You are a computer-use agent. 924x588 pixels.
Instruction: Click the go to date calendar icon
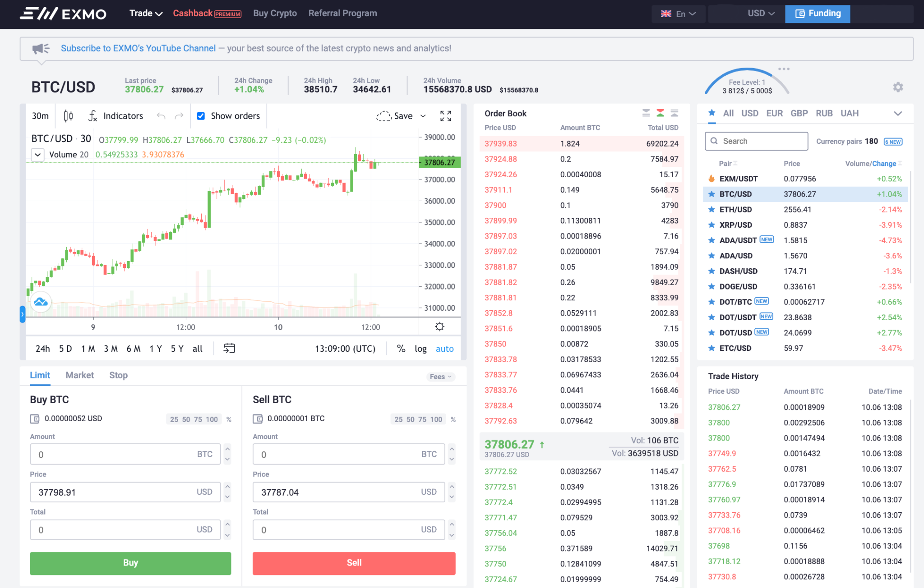coord(229,348)
